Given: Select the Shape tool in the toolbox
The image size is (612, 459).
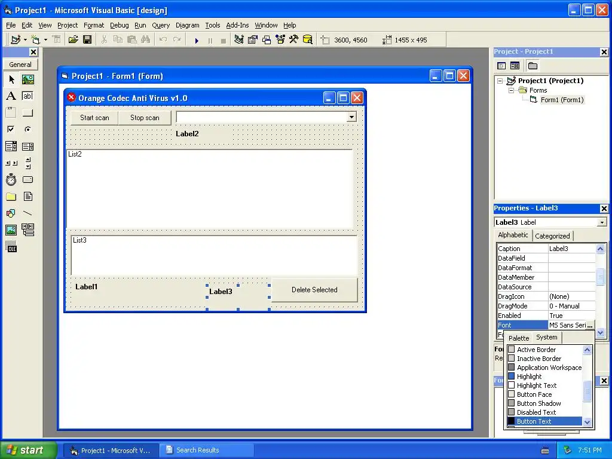Looking at the screenshot, I should click(11, 213).
